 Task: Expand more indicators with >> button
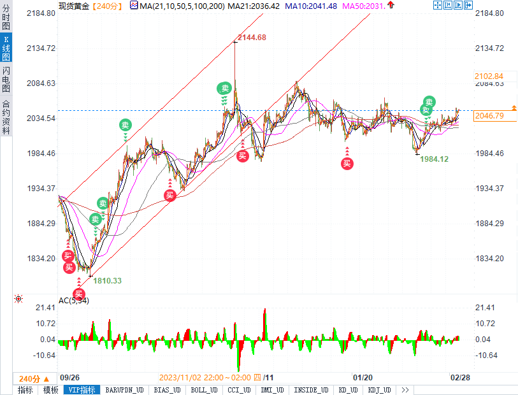coord(404,390)
